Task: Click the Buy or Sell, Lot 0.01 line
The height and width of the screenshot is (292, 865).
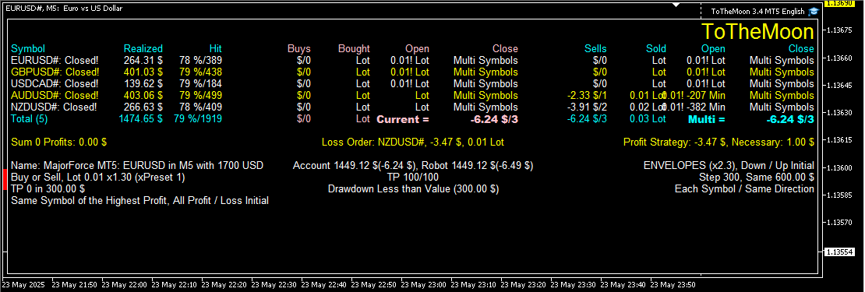Action: [98, 178]
